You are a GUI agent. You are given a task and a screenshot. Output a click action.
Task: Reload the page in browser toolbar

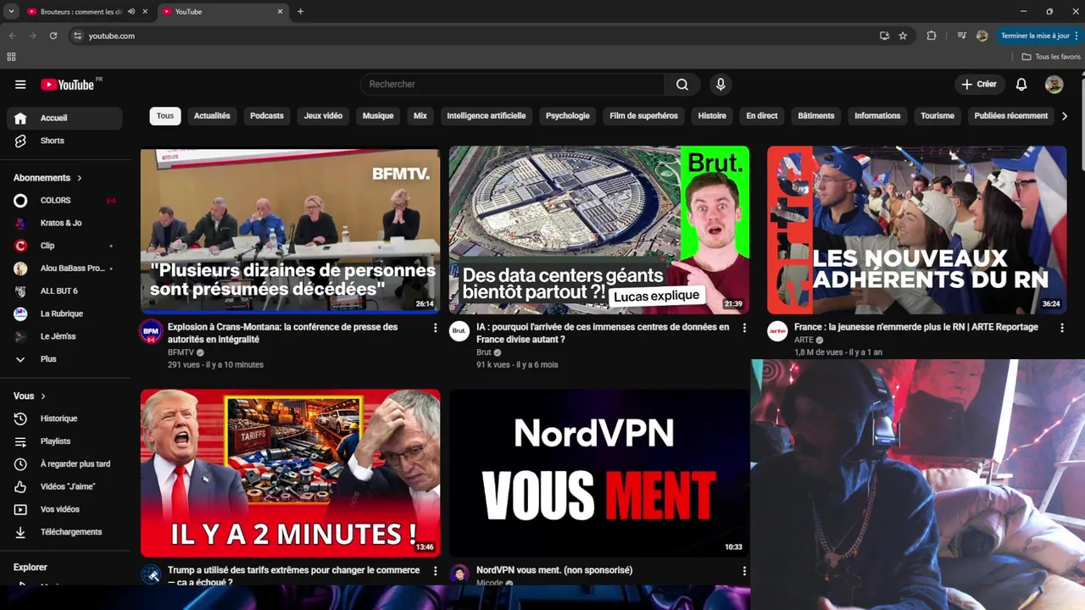[53, 36]
